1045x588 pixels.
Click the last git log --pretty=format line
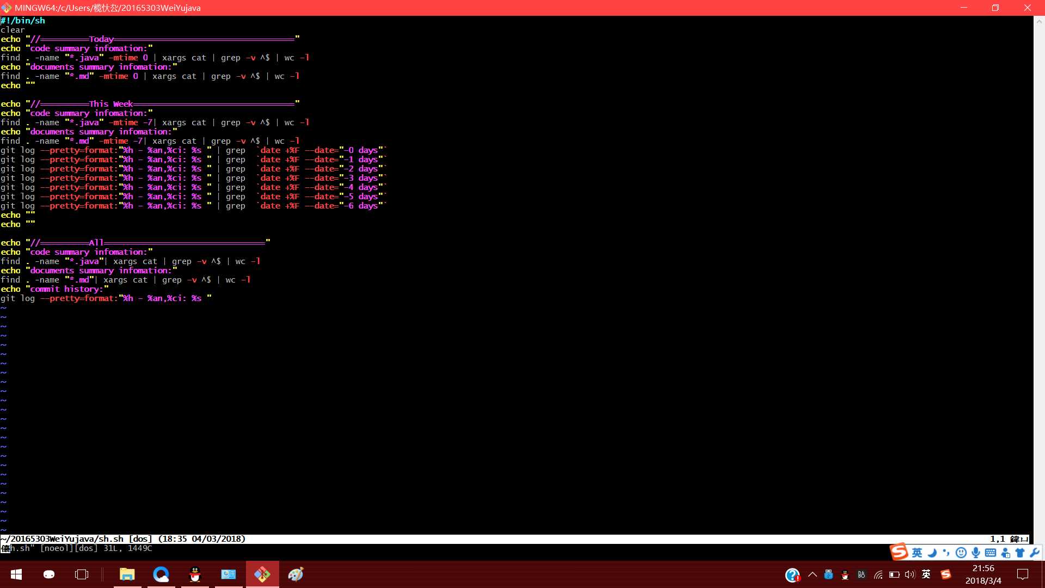[106, 298]
